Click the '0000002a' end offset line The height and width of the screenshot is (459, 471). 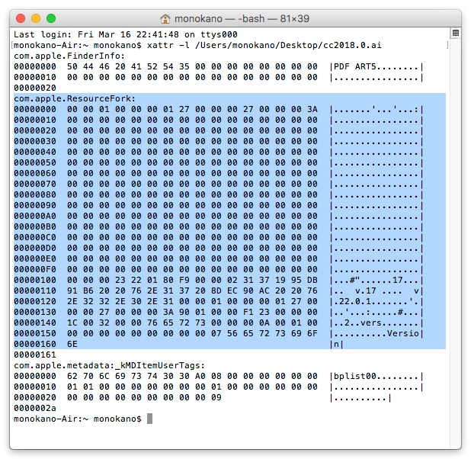click(x=35, y=408)
